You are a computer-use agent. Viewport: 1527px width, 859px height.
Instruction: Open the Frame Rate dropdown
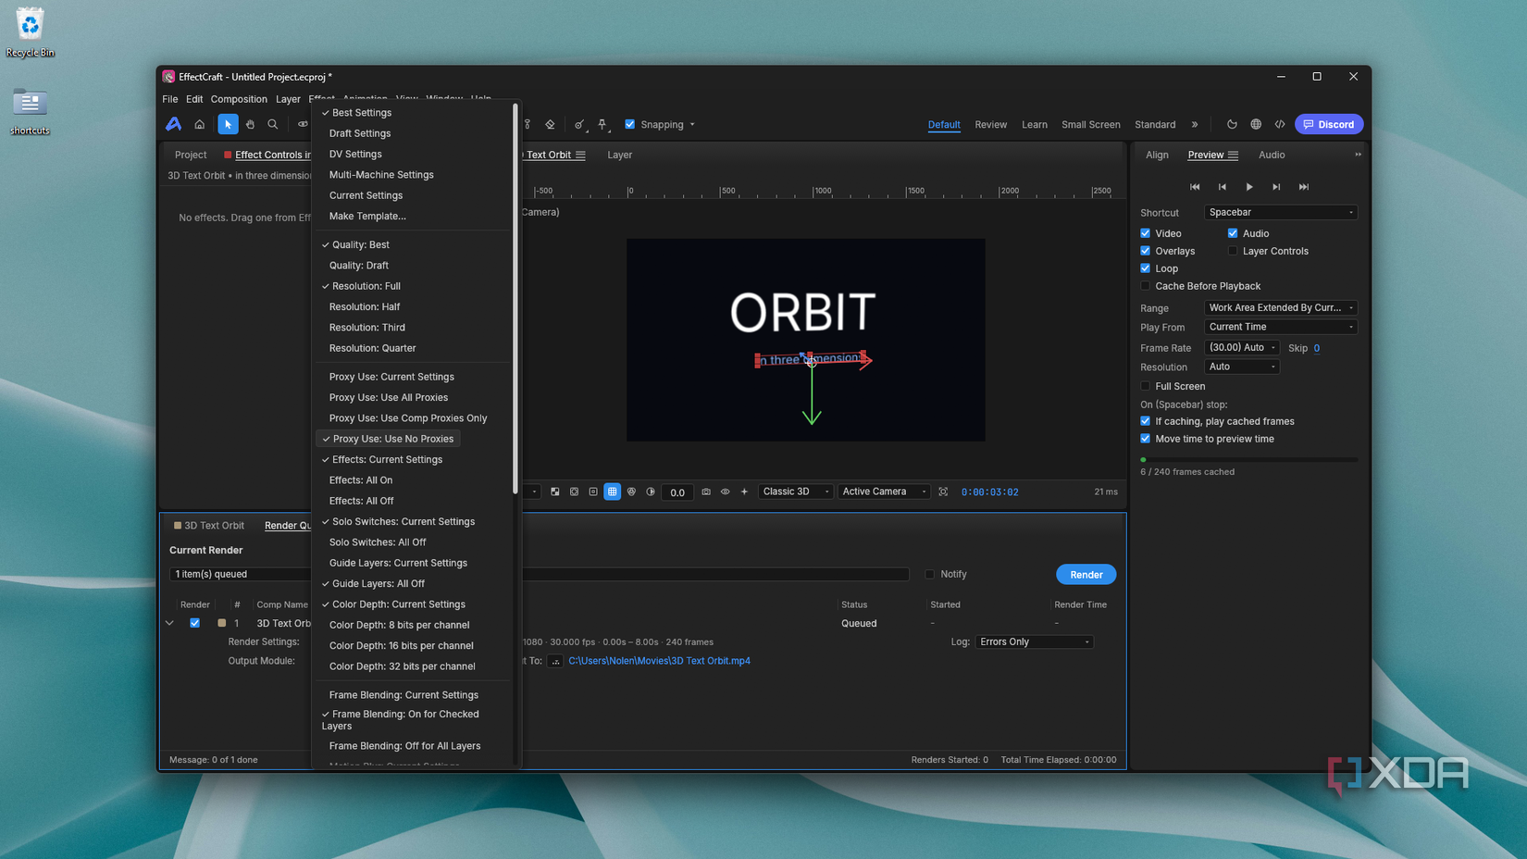(1242, 347)
